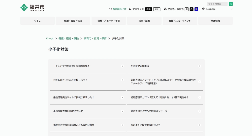
Task: Select the 黄 on blue color swatch
Action: (196, 9)
